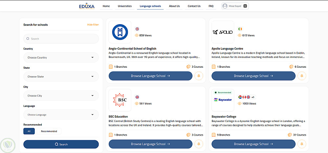Open the Choose Language dropdown

coord(61,115)
